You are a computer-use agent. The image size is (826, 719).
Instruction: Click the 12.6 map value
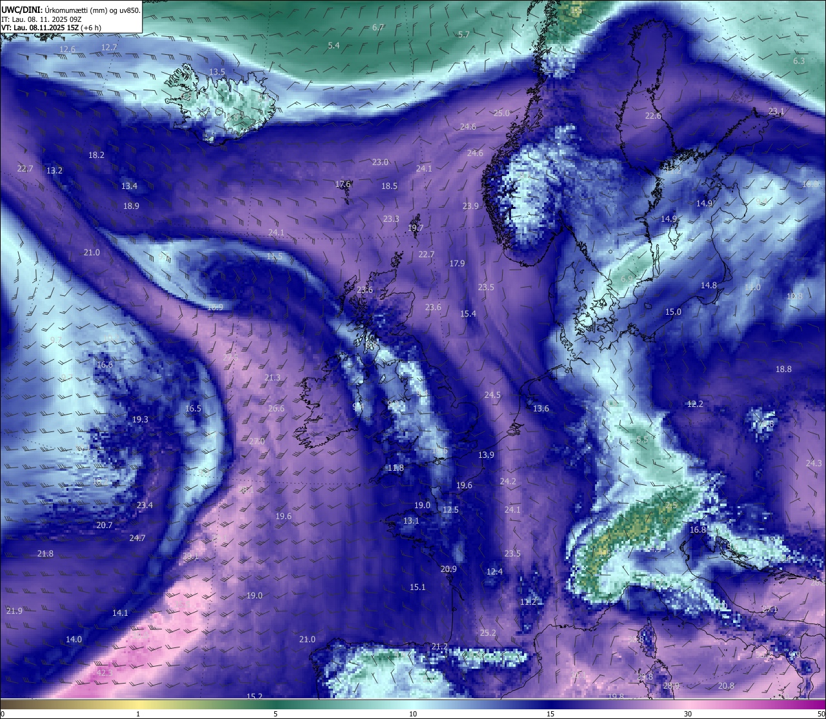pyautogui.click(x=67, y=49)
